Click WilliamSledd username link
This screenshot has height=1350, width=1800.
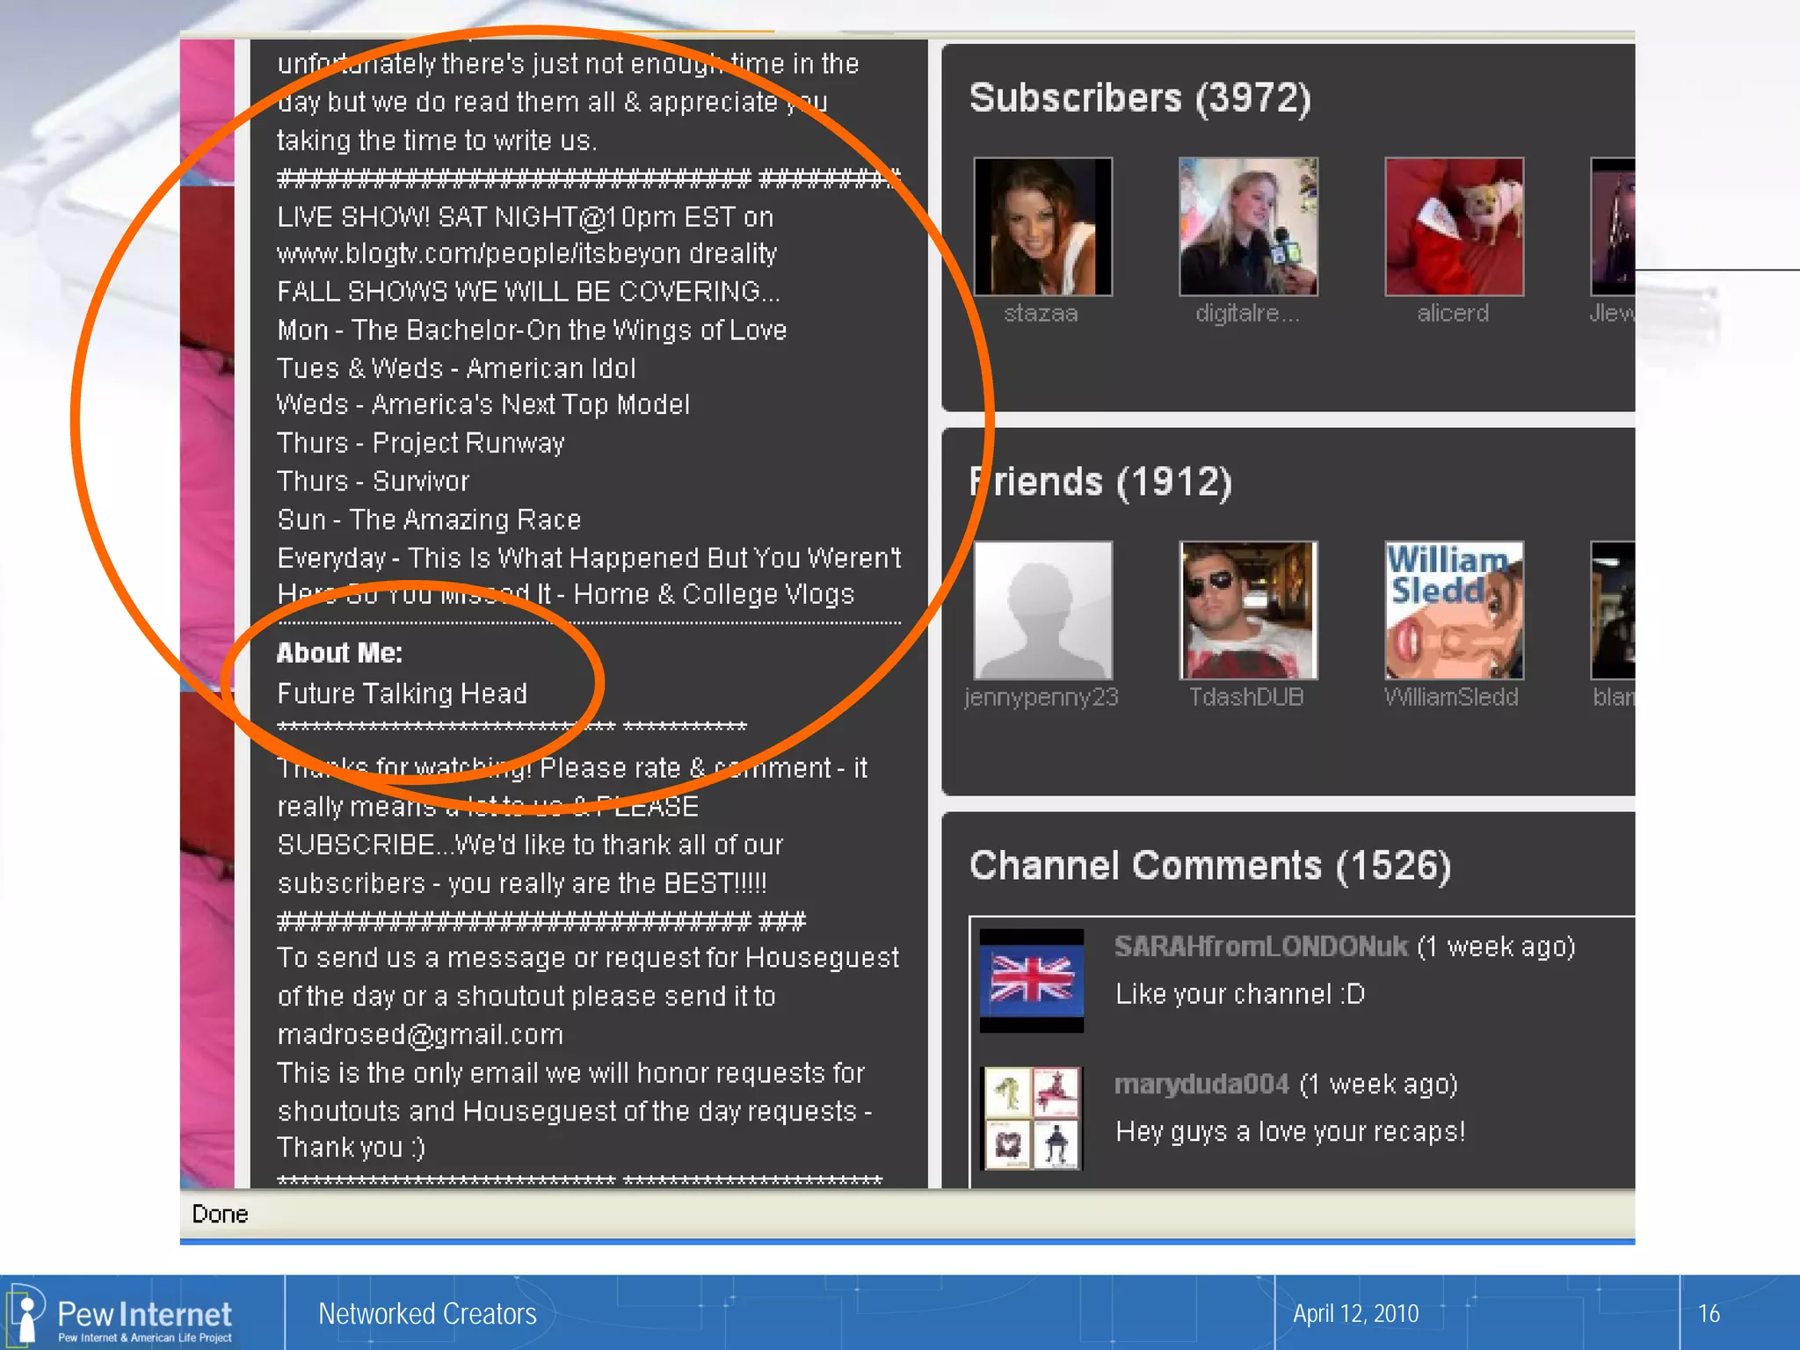(x=1451, y=698)
